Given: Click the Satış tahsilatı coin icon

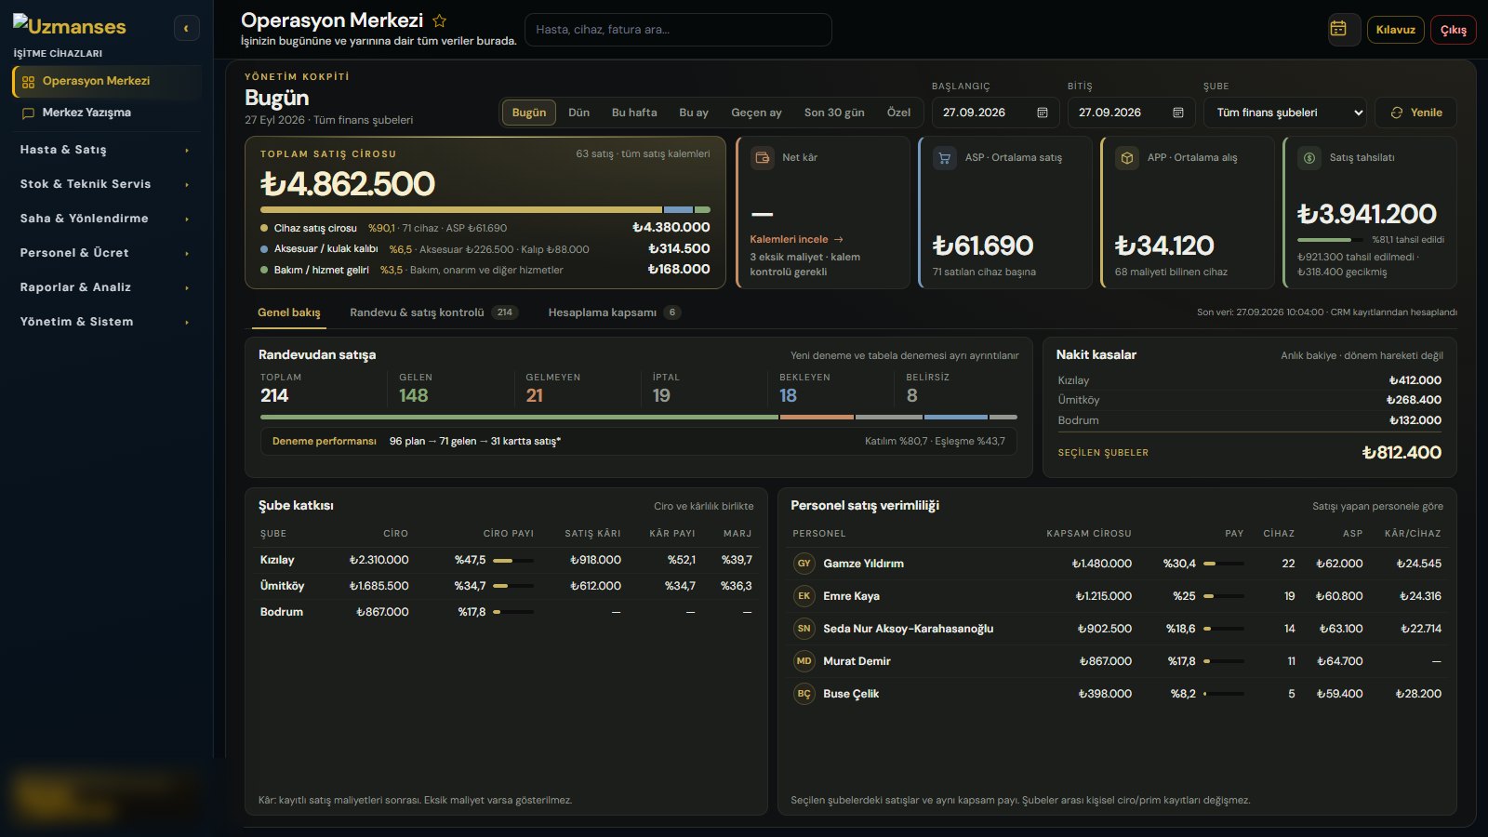Looking at the screenshot, I should (1309, 158).
